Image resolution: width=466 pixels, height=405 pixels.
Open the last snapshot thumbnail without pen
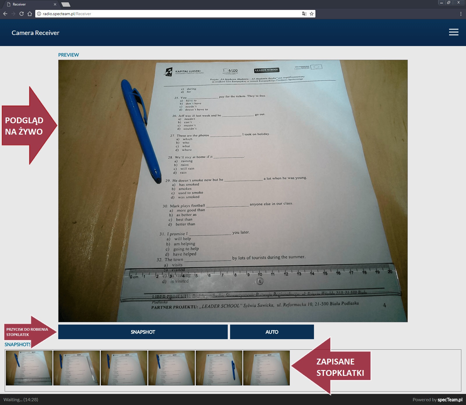[266, 368]
